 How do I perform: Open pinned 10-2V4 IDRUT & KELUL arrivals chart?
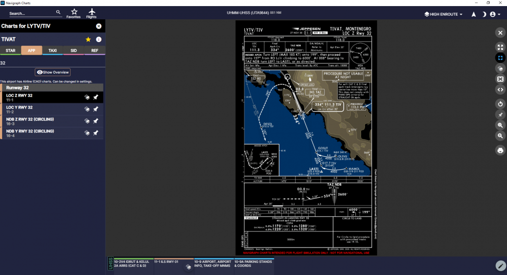pos(133,266)
